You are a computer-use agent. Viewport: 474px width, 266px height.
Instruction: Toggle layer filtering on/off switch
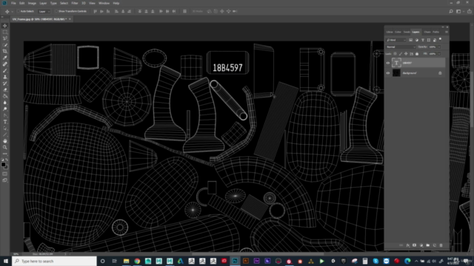click(441, 39)
